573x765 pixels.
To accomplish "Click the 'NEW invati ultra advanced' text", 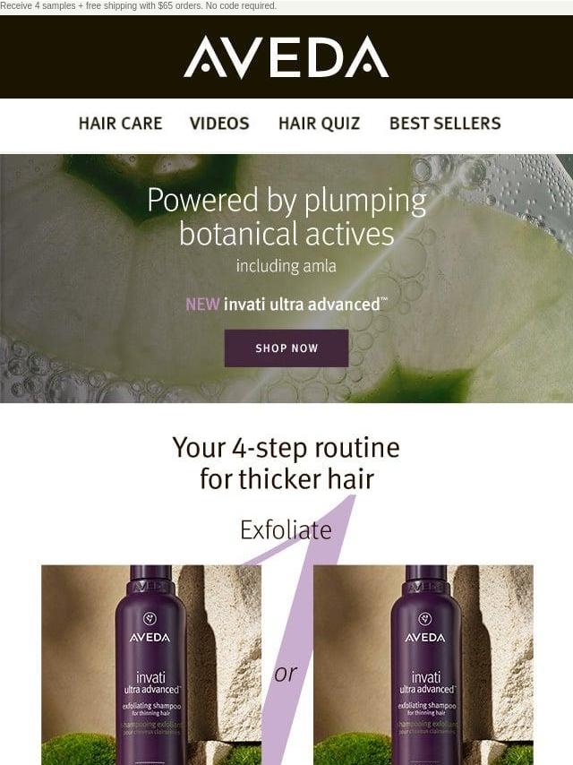I will tap(286, 304).
